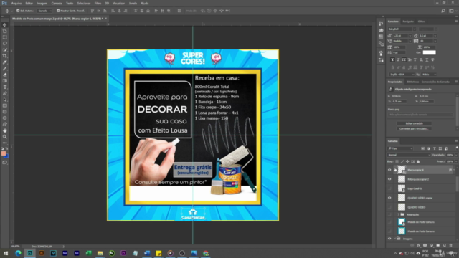Select the Eyedropper tool
Viewport: 459px width, 258px height.
point(5,62)
